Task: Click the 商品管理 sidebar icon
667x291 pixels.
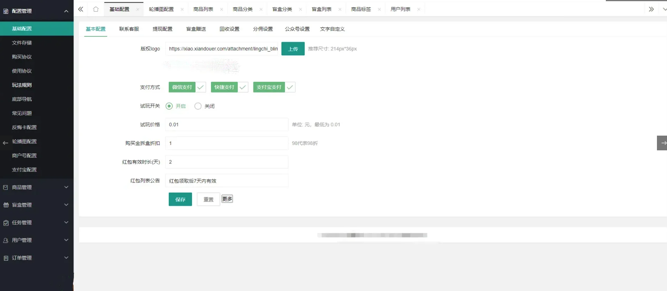Action: [x=6, y=188]
